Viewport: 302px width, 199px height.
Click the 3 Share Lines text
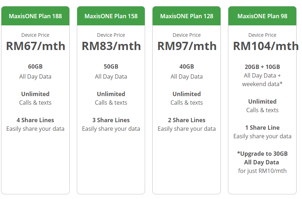[x=111, y=120]
